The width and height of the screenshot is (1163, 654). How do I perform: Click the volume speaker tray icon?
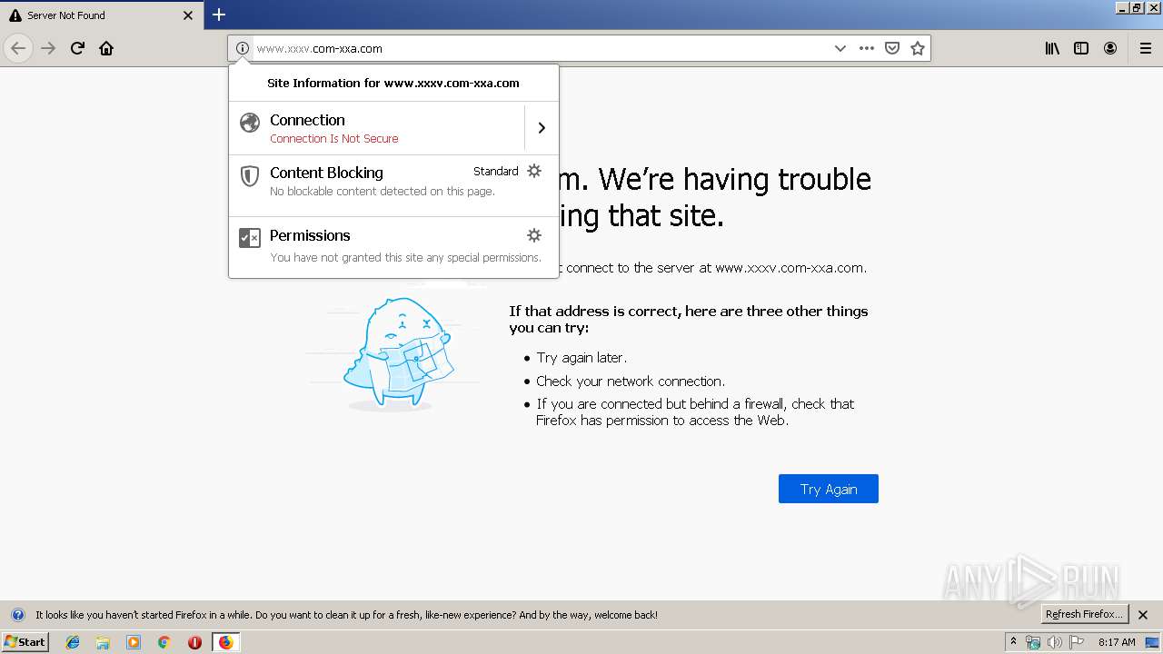(1055, 642)
